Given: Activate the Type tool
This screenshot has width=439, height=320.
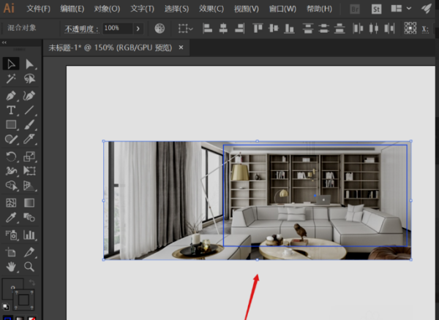Looking at the screenshot, I should [11, 110].
